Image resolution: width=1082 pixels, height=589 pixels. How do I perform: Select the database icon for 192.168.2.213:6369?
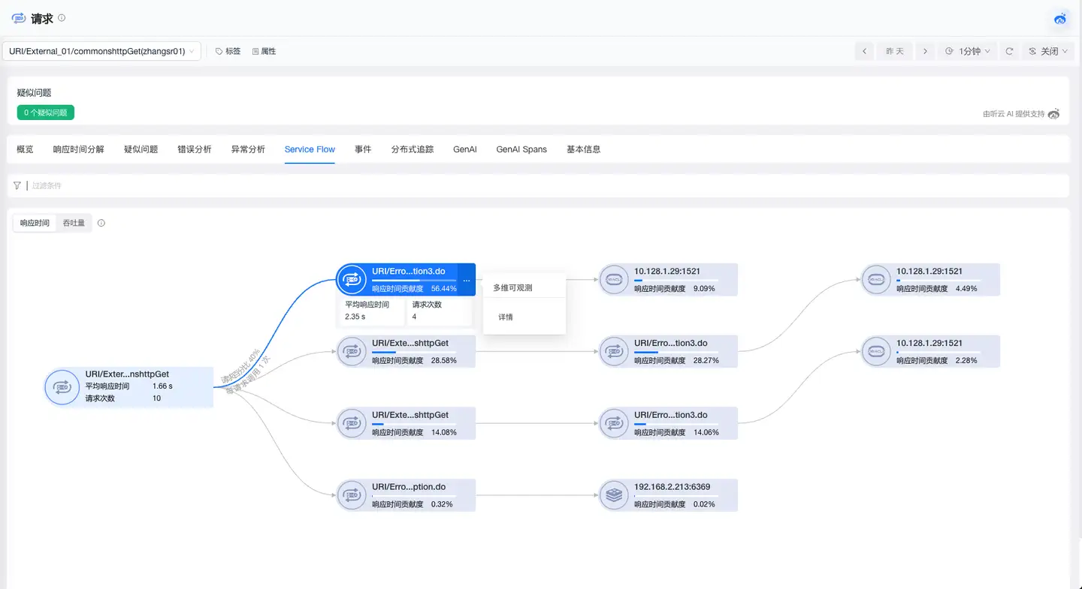[614, 494]
